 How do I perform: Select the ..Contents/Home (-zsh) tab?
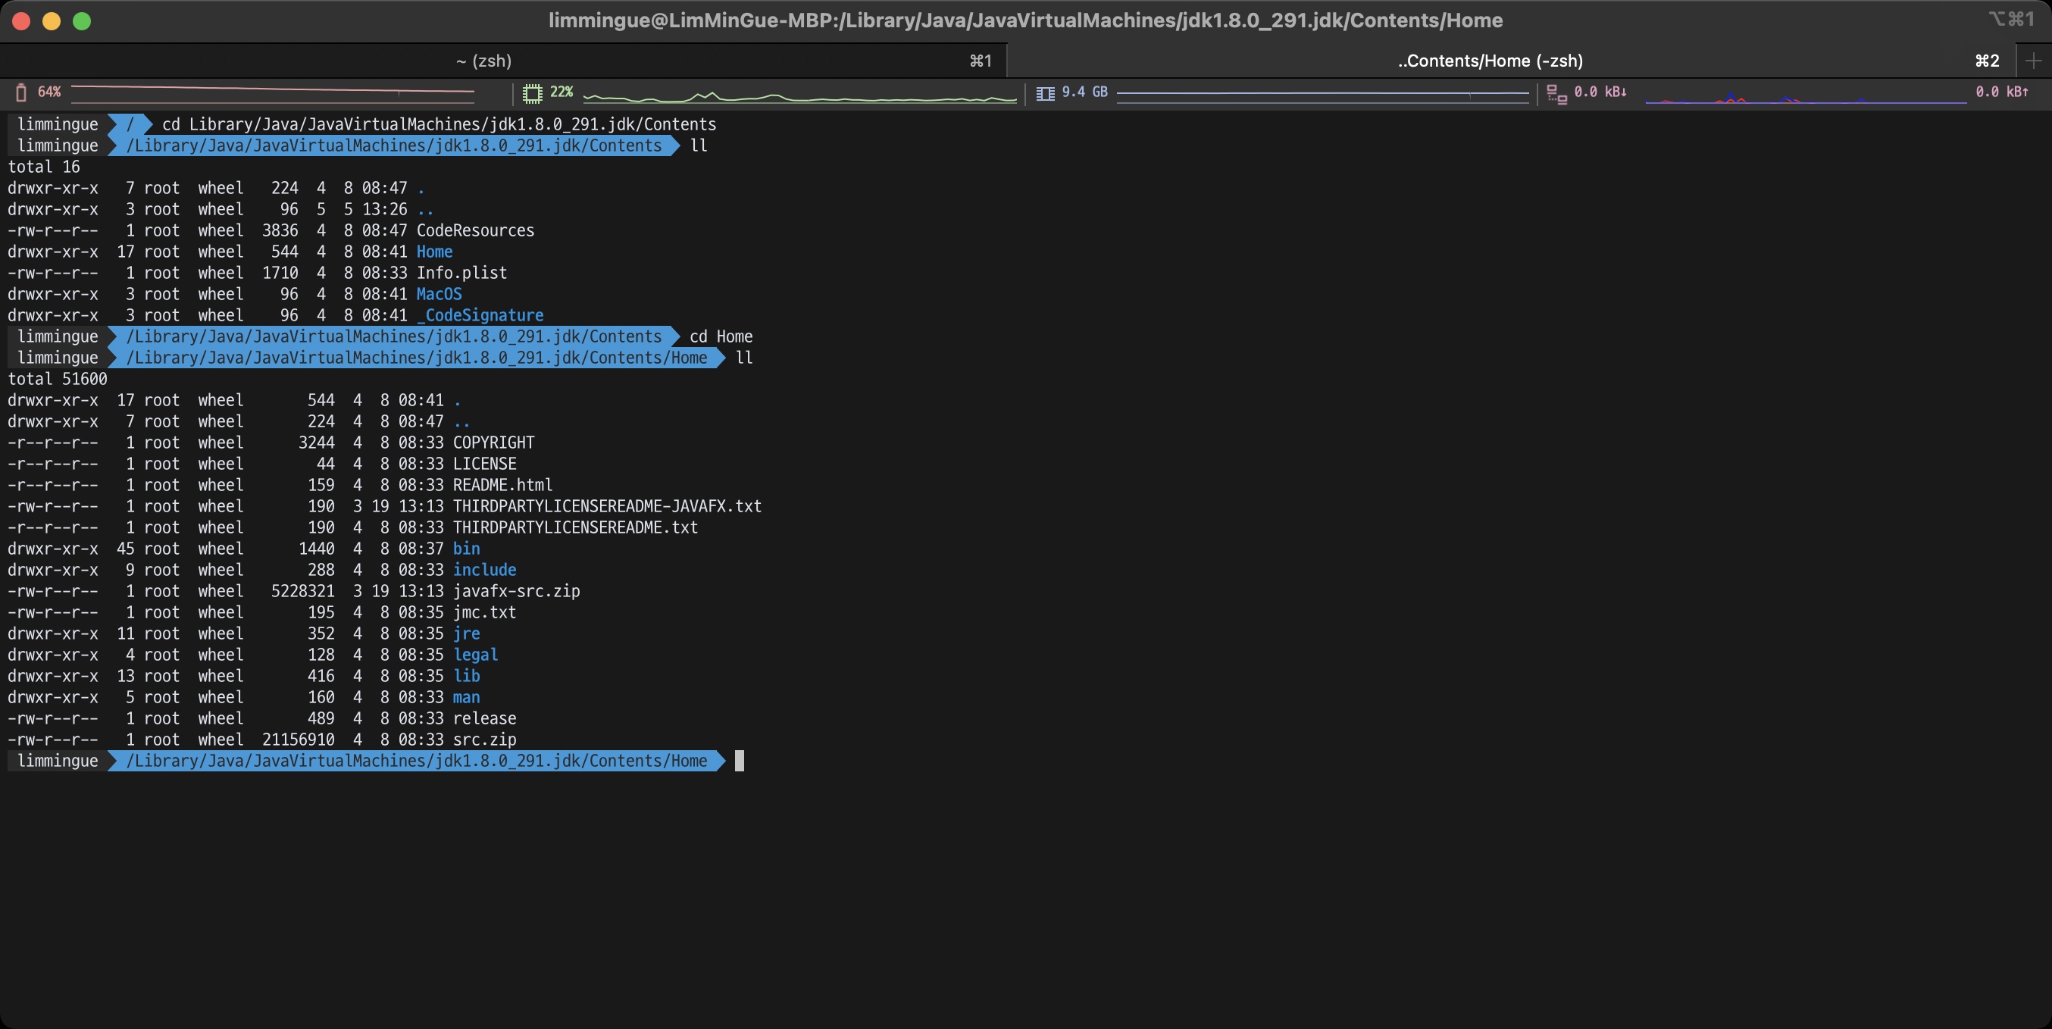pos(1490,61)
